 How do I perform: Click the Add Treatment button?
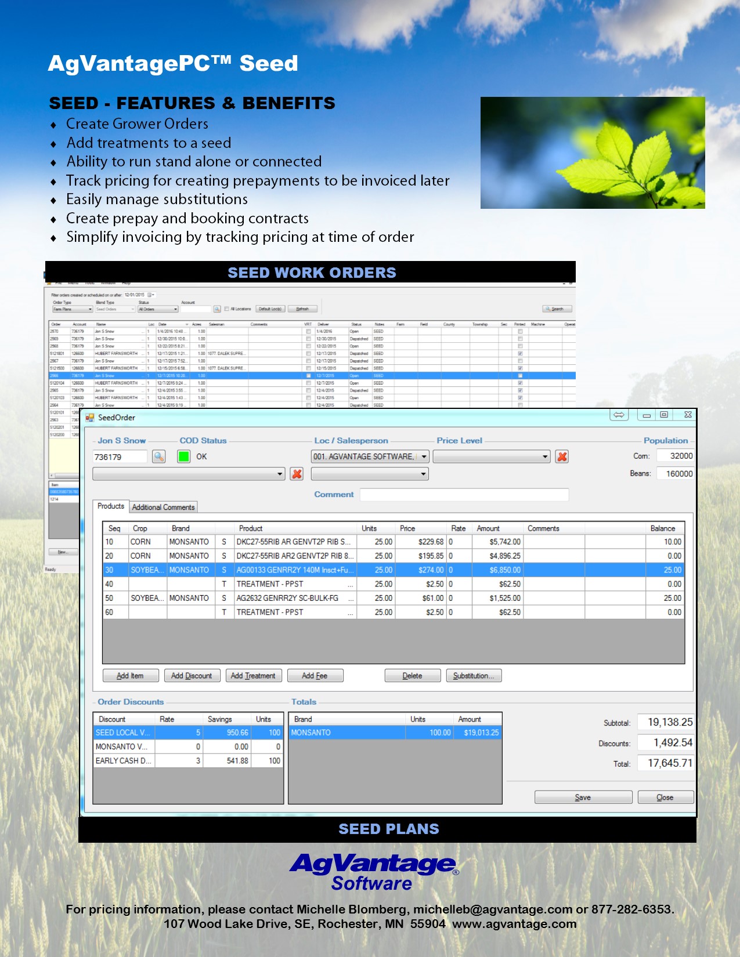point(253,676)
